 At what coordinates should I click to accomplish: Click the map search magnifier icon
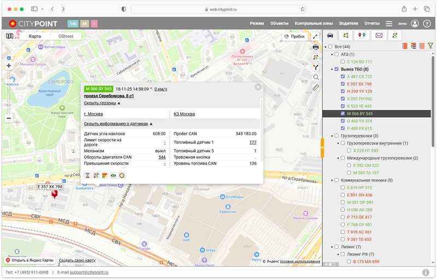coord(316,78)
